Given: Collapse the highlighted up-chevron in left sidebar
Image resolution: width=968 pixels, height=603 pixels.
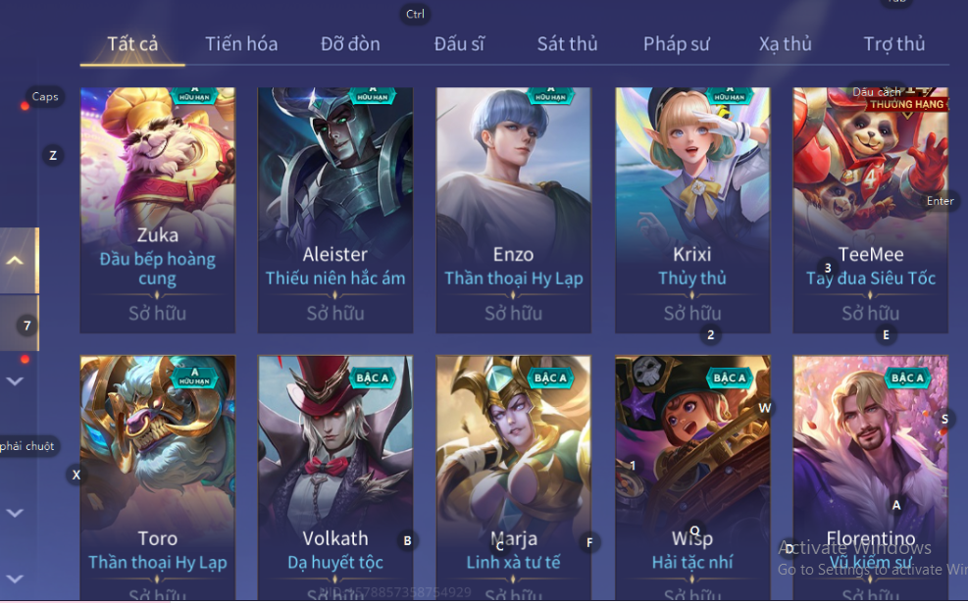Looking at the screenshot, I should pyautogui.click(x=16, y=261).
